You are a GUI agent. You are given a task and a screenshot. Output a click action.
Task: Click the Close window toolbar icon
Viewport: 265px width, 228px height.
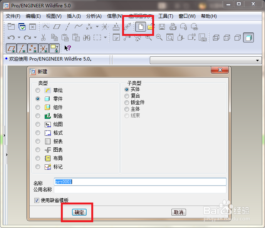point(32,27)
